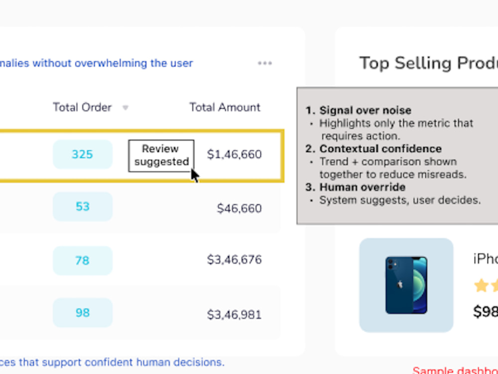The height and width of the screenshot is (374, 498).
Task: Click the Total Amount column header
Action: click(x=225, y=108)
